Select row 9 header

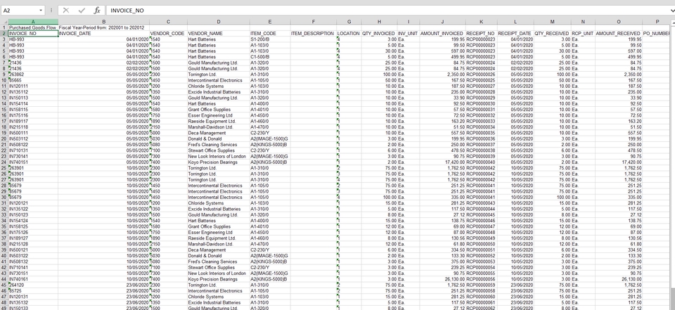point(4,74)
